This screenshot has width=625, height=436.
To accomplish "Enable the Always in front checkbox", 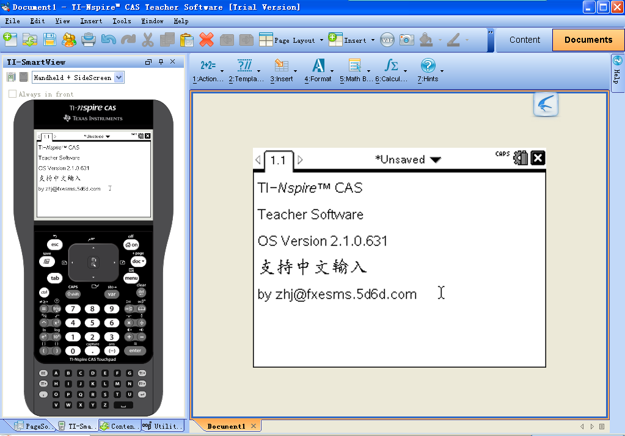I will 12,94.
